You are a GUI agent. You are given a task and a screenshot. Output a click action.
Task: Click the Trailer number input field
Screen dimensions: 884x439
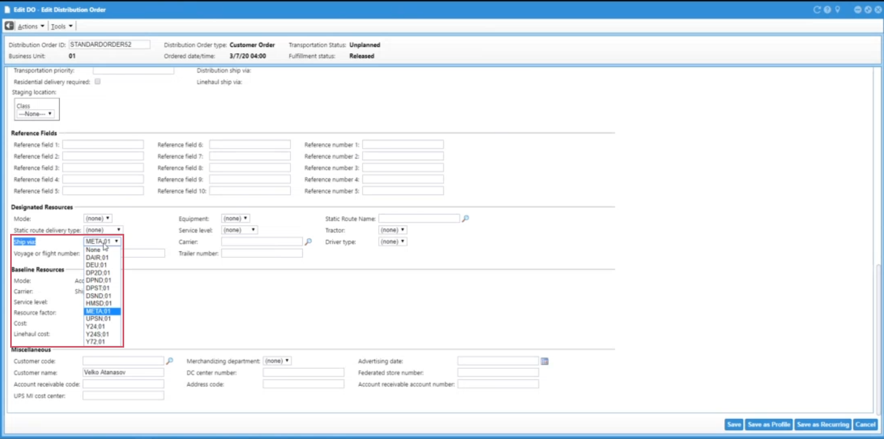click(x=262, y=253)
